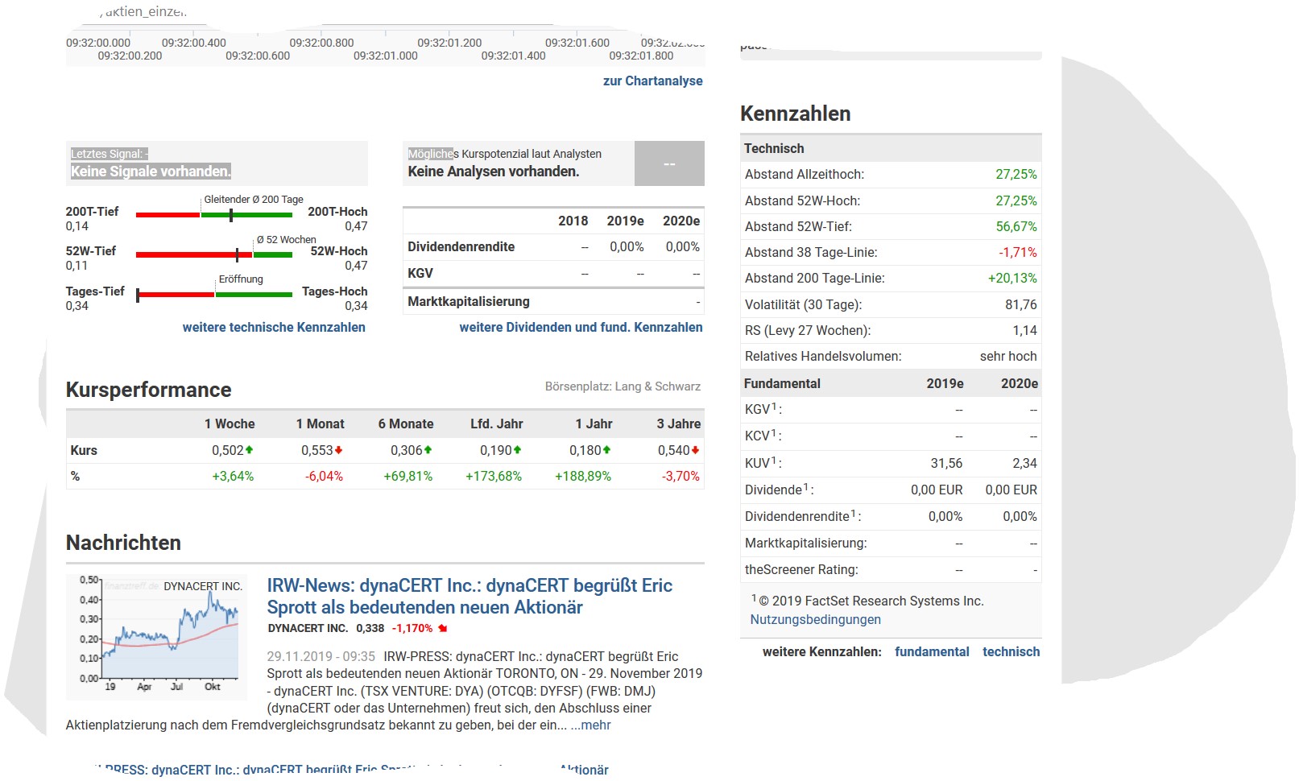Click the RS (Levy 27 Wochen) value 1,14

coord(1025,330)
